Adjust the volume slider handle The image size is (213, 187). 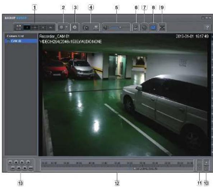click(120, 28)
